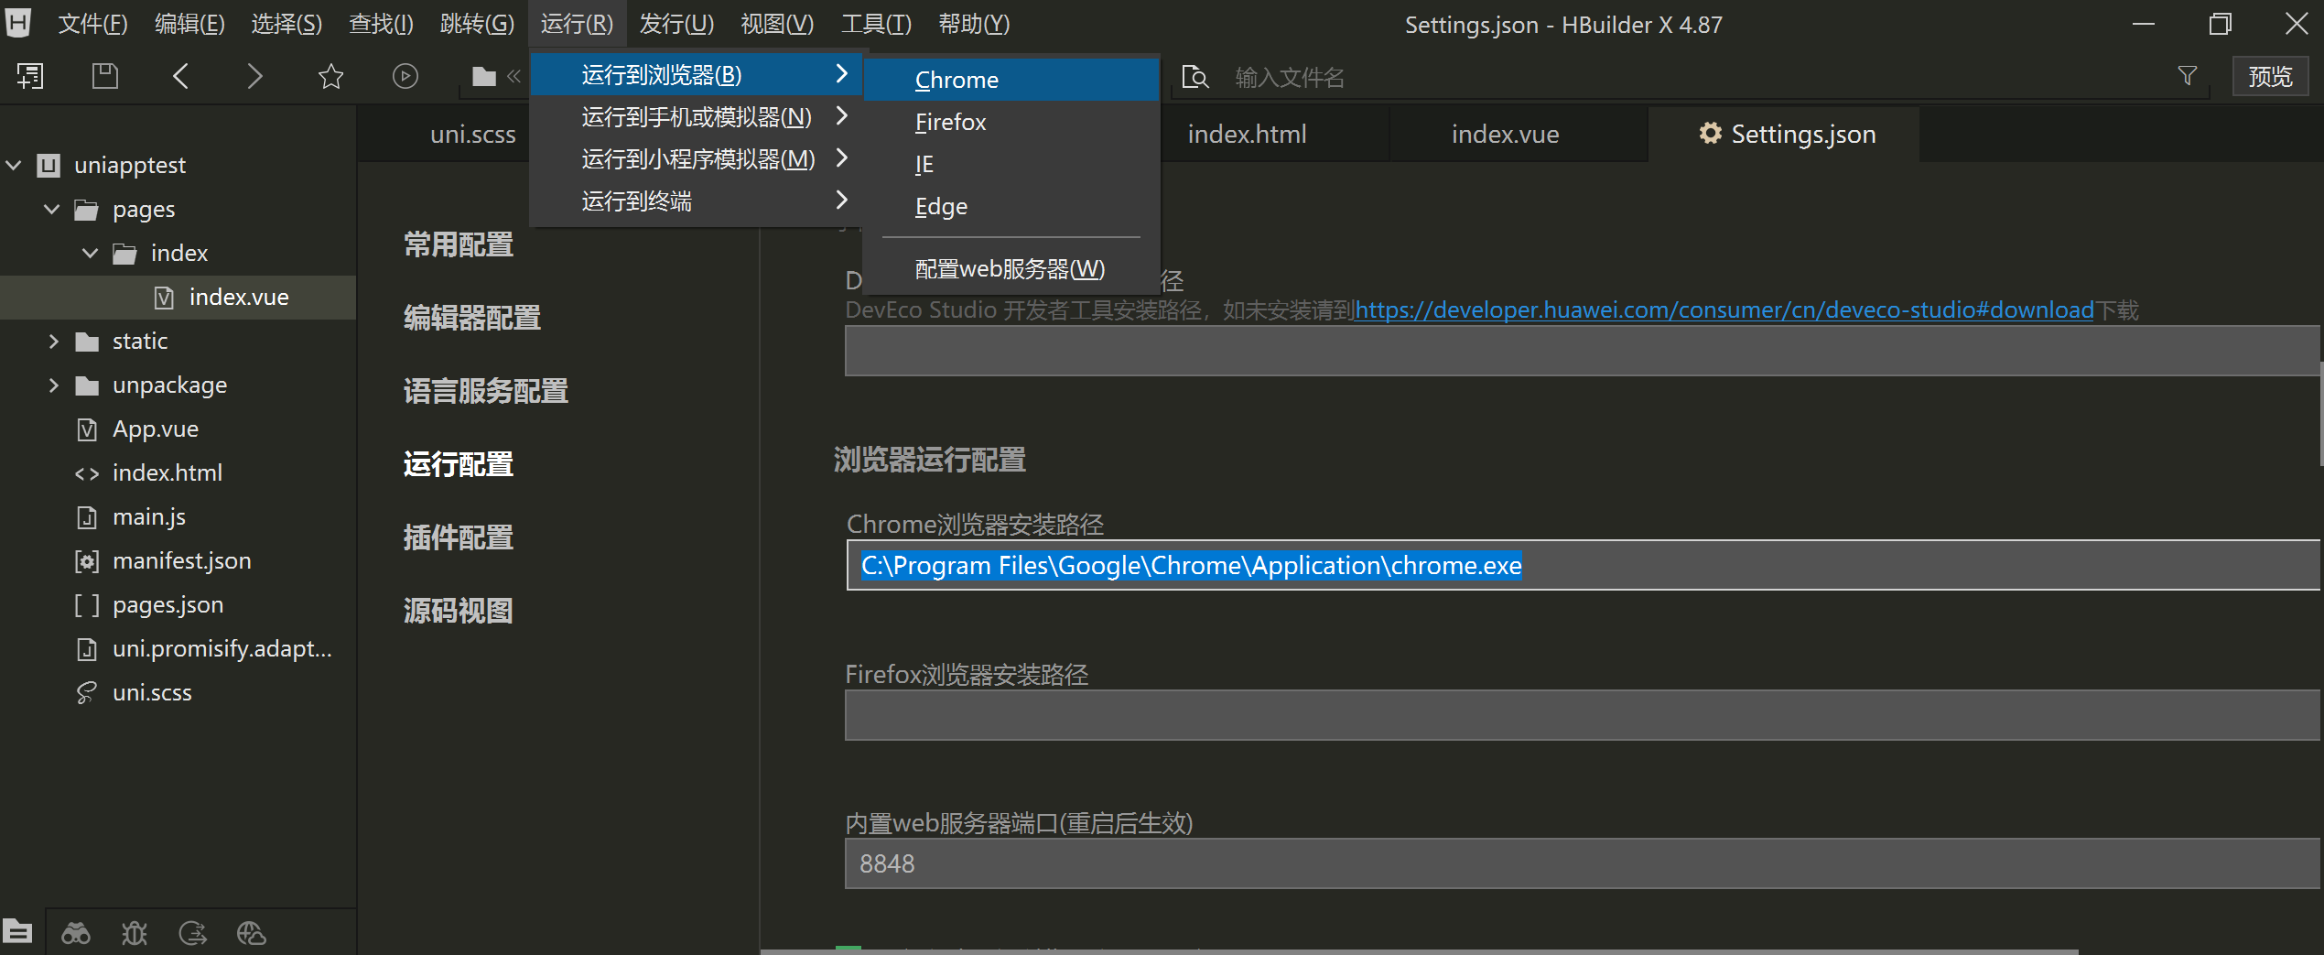Click the star bookmark icon
Image resolution: width=2324 pixels, height=955 pixels.
[330, 76]
